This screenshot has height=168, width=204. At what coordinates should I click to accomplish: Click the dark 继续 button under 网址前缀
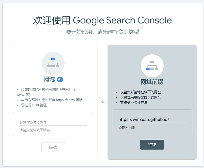tap(152, 145)
